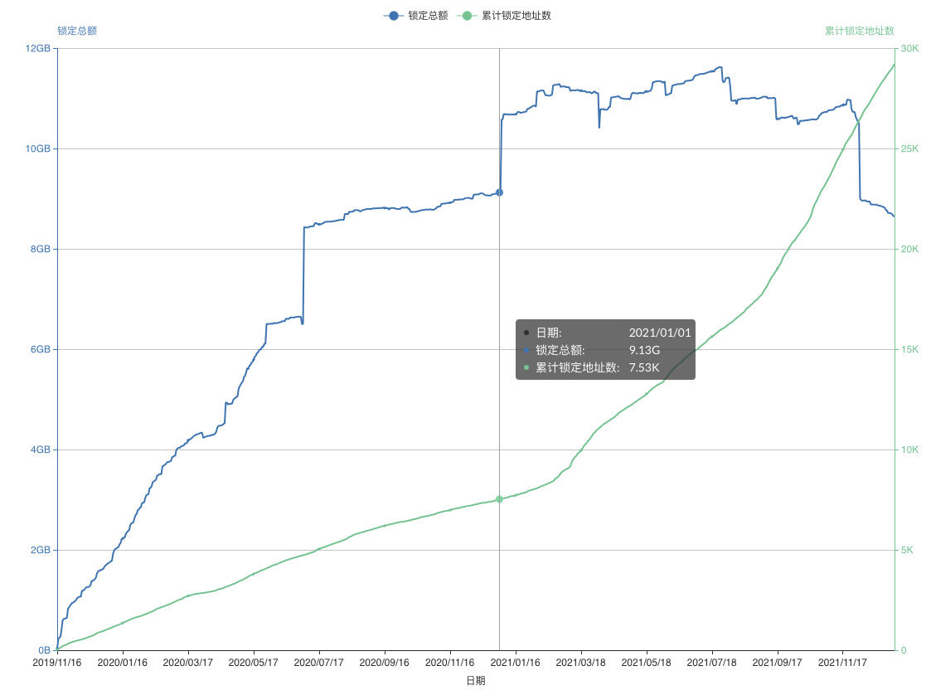Click the blue legend marker icon
The width and height of the screenshot is (931, 695).
click(393, 16)
